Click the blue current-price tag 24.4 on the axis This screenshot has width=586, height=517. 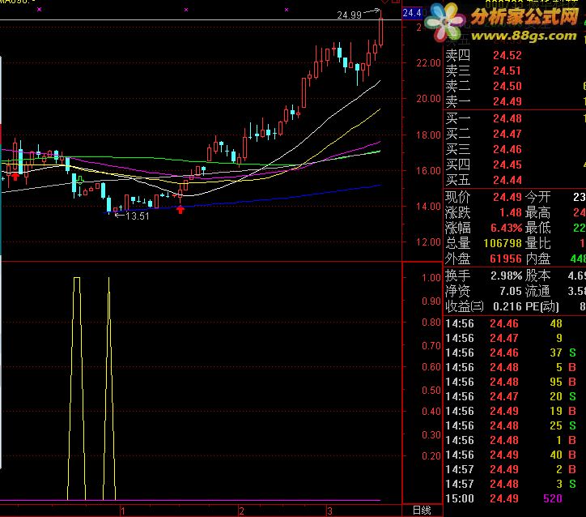[412, 13]
